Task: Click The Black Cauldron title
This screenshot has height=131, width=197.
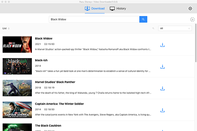Action: pos(48,126)
